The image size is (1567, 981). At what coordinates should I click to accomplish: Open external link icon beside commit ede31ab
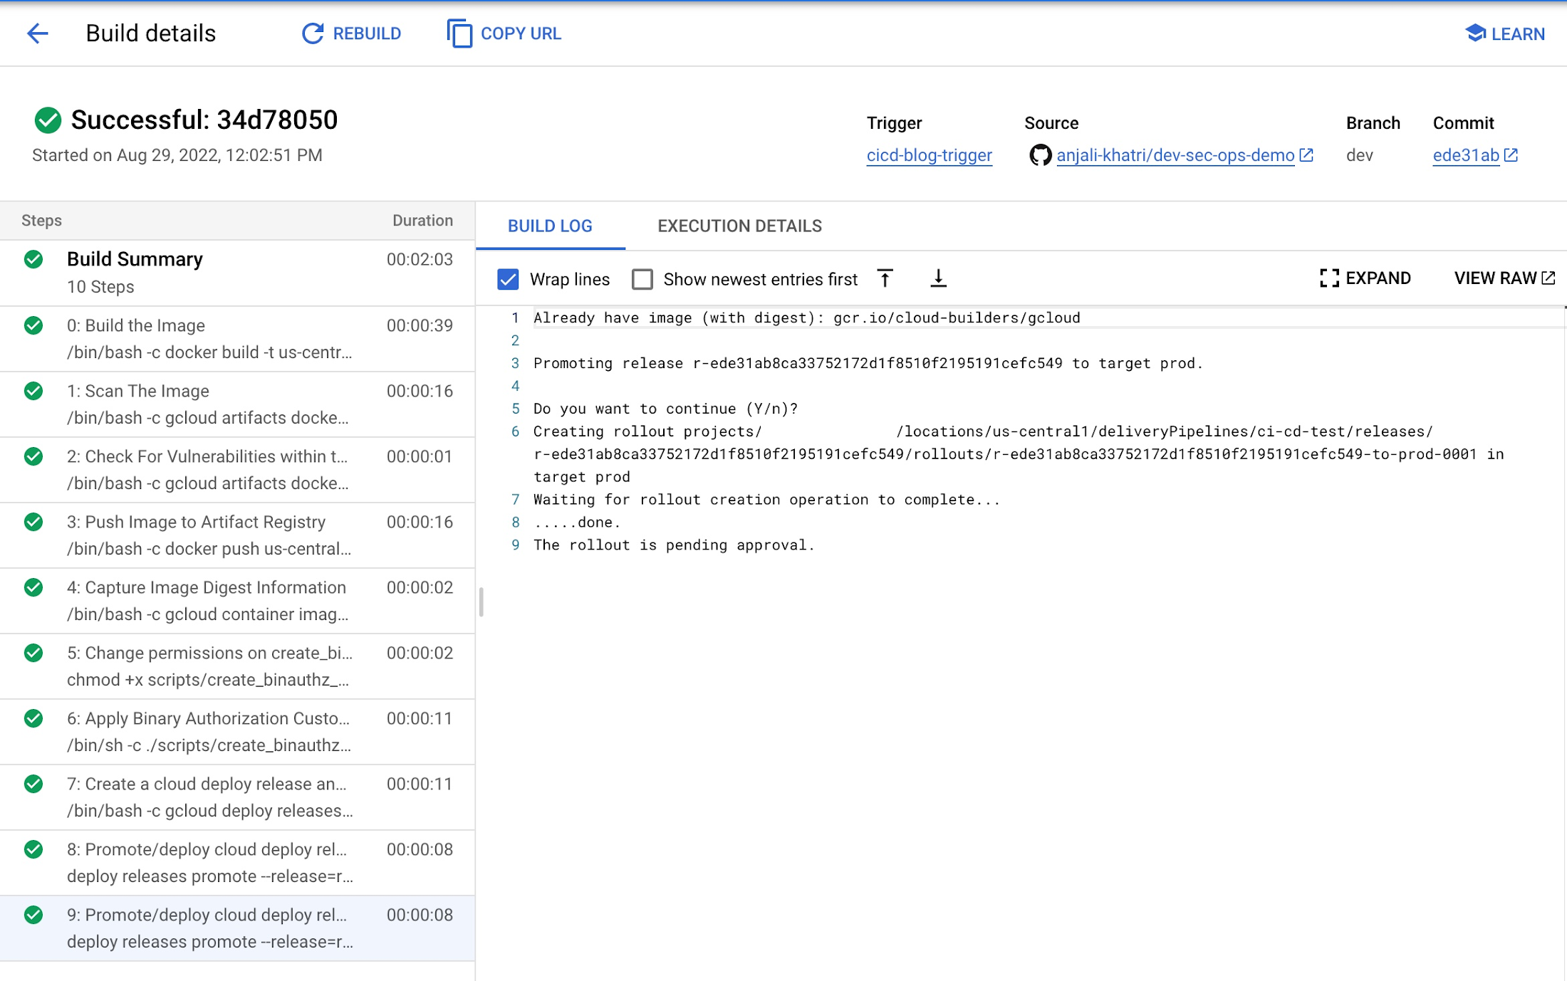tap(1511, 155)
